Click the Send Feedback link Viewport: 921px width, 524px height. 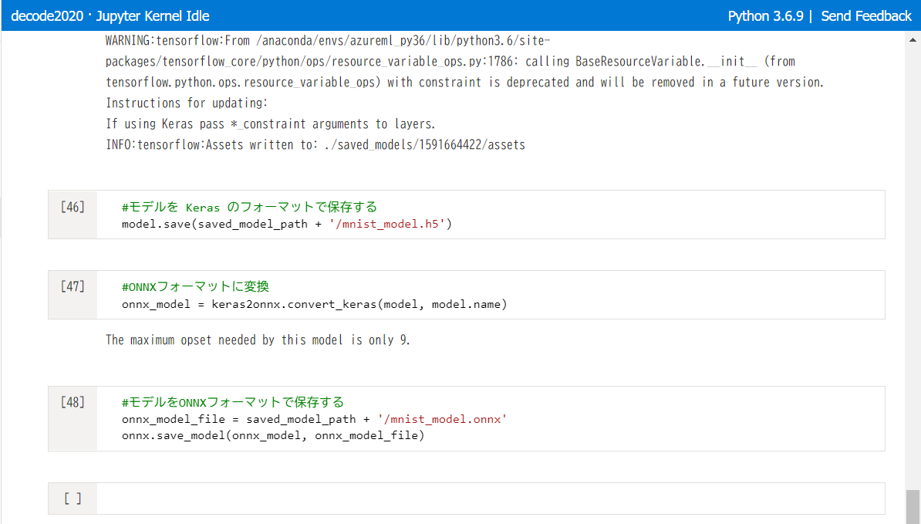coord(865,16)
